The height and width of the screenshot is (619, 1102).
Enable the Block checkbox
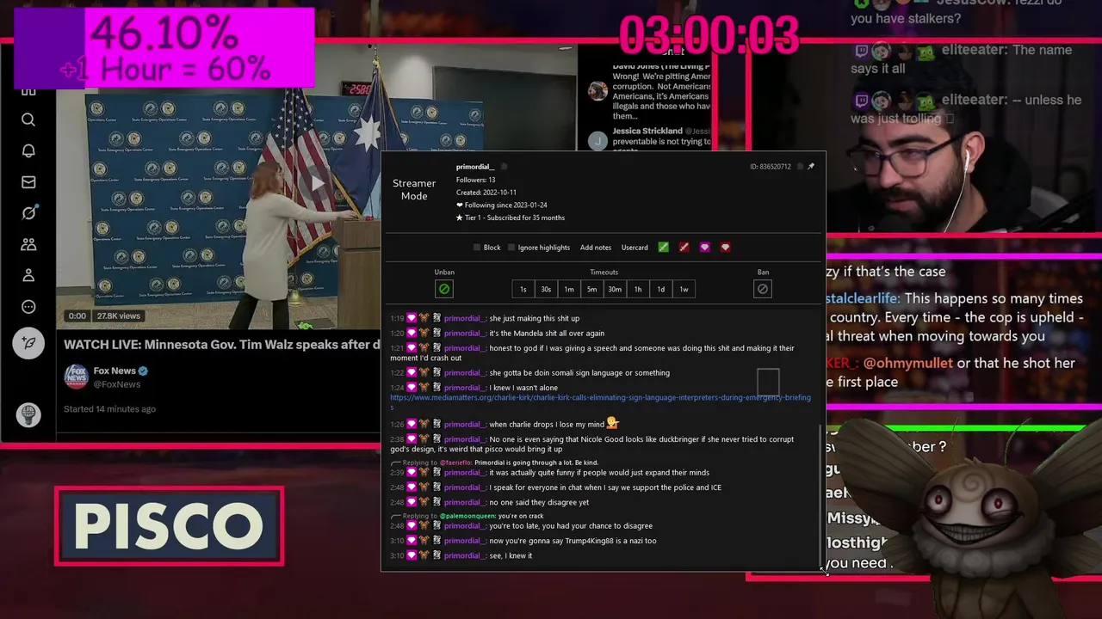(477, 248)
